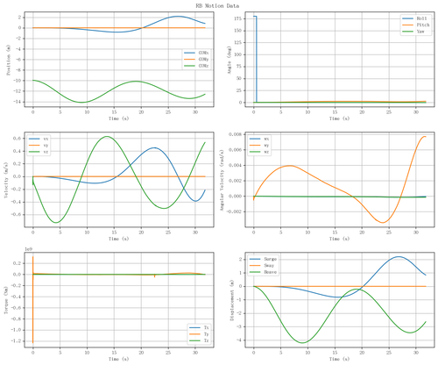Click the "RB Motion Data" figure title
The image size is (438, 365).
(217, 6)
